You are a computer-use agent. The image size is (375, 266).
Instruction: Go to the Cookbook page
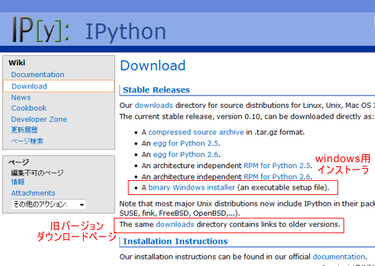pyautogui.click(x=29, y=108)
